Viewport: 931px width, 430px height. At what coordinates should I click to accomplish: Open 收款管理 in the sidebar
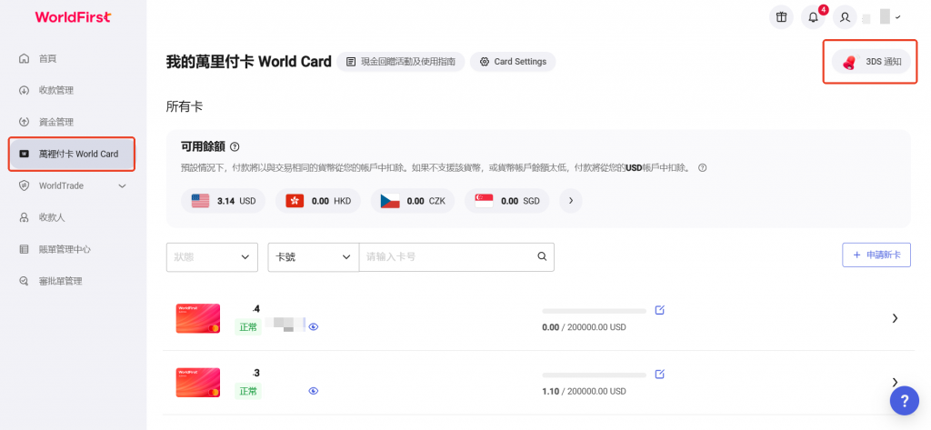(55, 90)
